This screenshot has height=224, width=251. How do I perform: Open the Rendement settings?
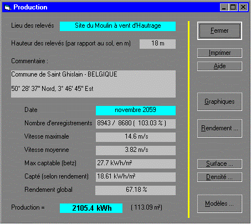[x=219, y=129]
